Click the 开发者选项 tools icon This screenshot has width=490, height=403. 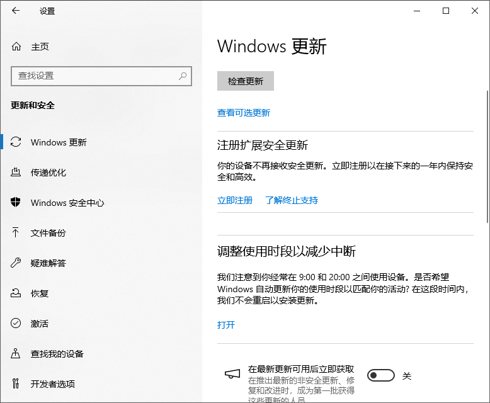(16, 383)
